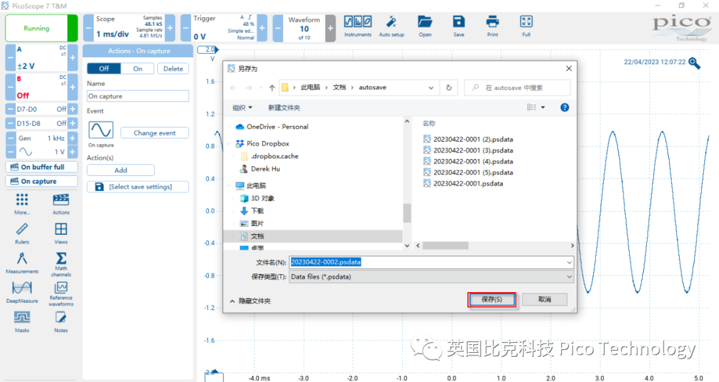Screen dimensions: 719x382
Task: Click the 保存(S) save button
Action: [491, 299]
